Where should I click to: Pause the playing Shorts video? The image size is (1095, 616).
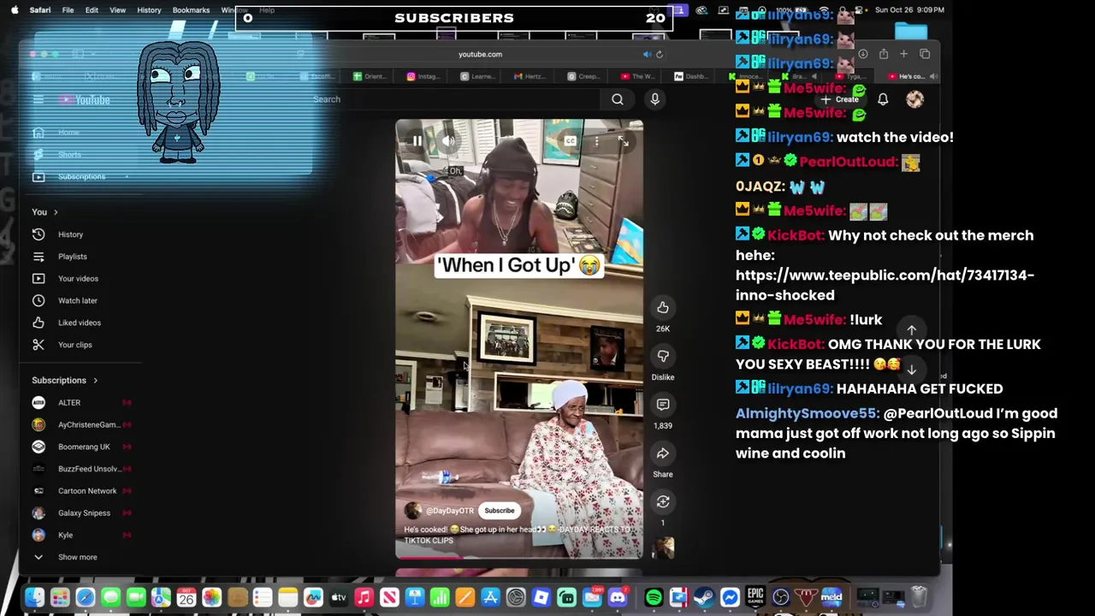pos(417,141)
